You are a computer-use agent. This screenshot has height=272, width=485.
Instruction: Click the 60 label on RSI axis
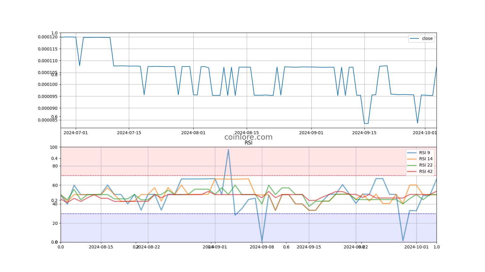(55, 185)
